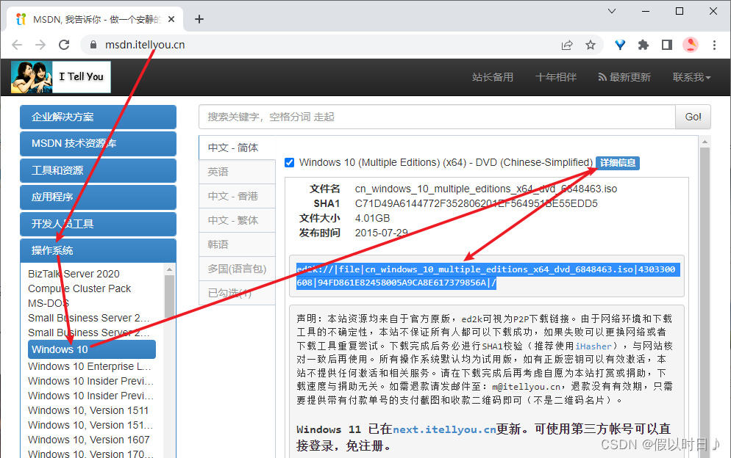Click the m@itellyou.cn email address
Image resolution: width=731 pixels, height=458 pixels.
point(527,387)
